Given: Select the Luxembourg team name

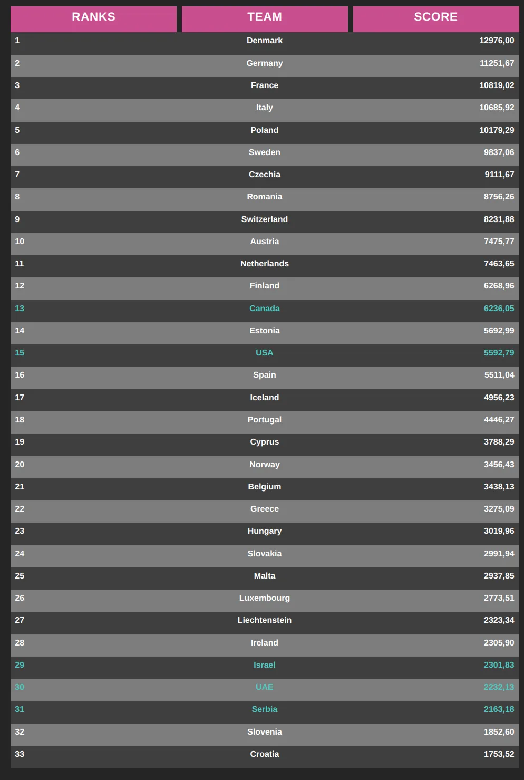Looking at the screenshot, I should (x=265, y=598).
